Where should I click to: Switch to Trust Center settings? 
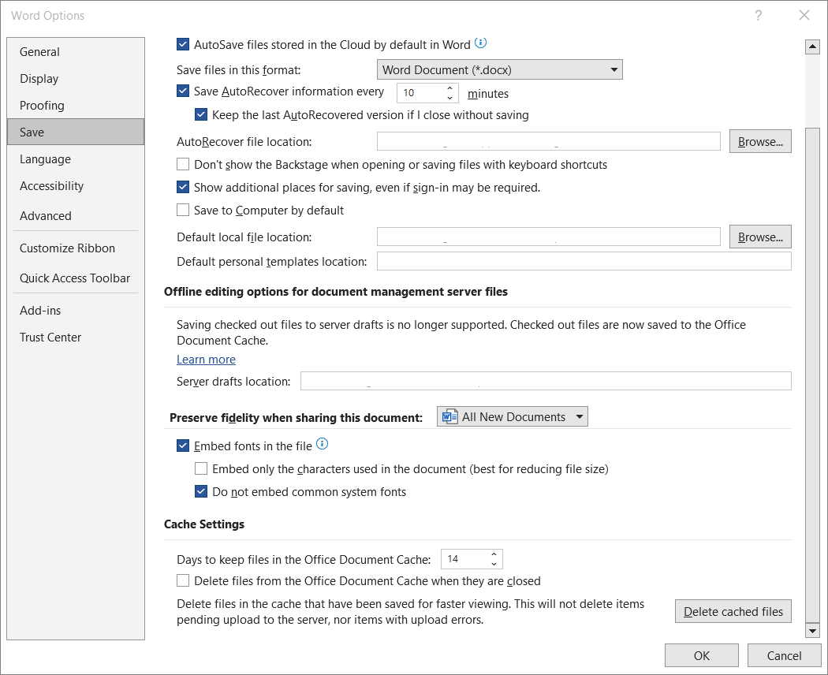50,337
